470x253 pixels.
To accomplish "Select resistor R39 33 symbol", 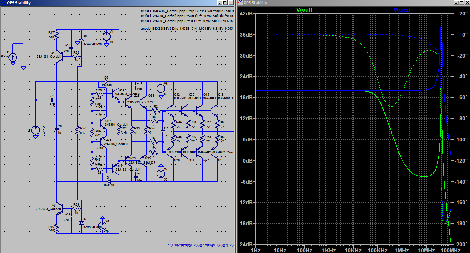I will click(131, 131).
